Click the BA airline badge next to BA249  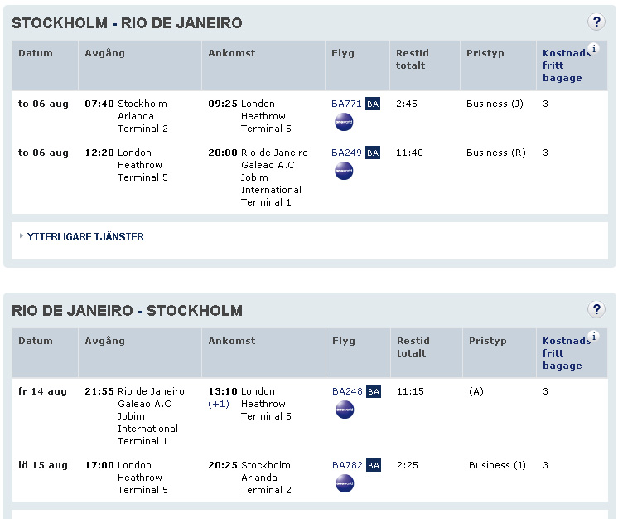pyautogui.click(x=373, y=153)
